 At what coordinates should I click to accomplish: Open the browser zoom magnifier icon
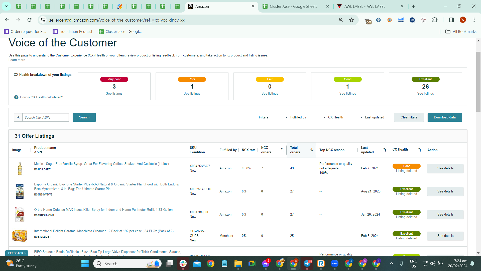pyautogui.click(x=341, y=20)
